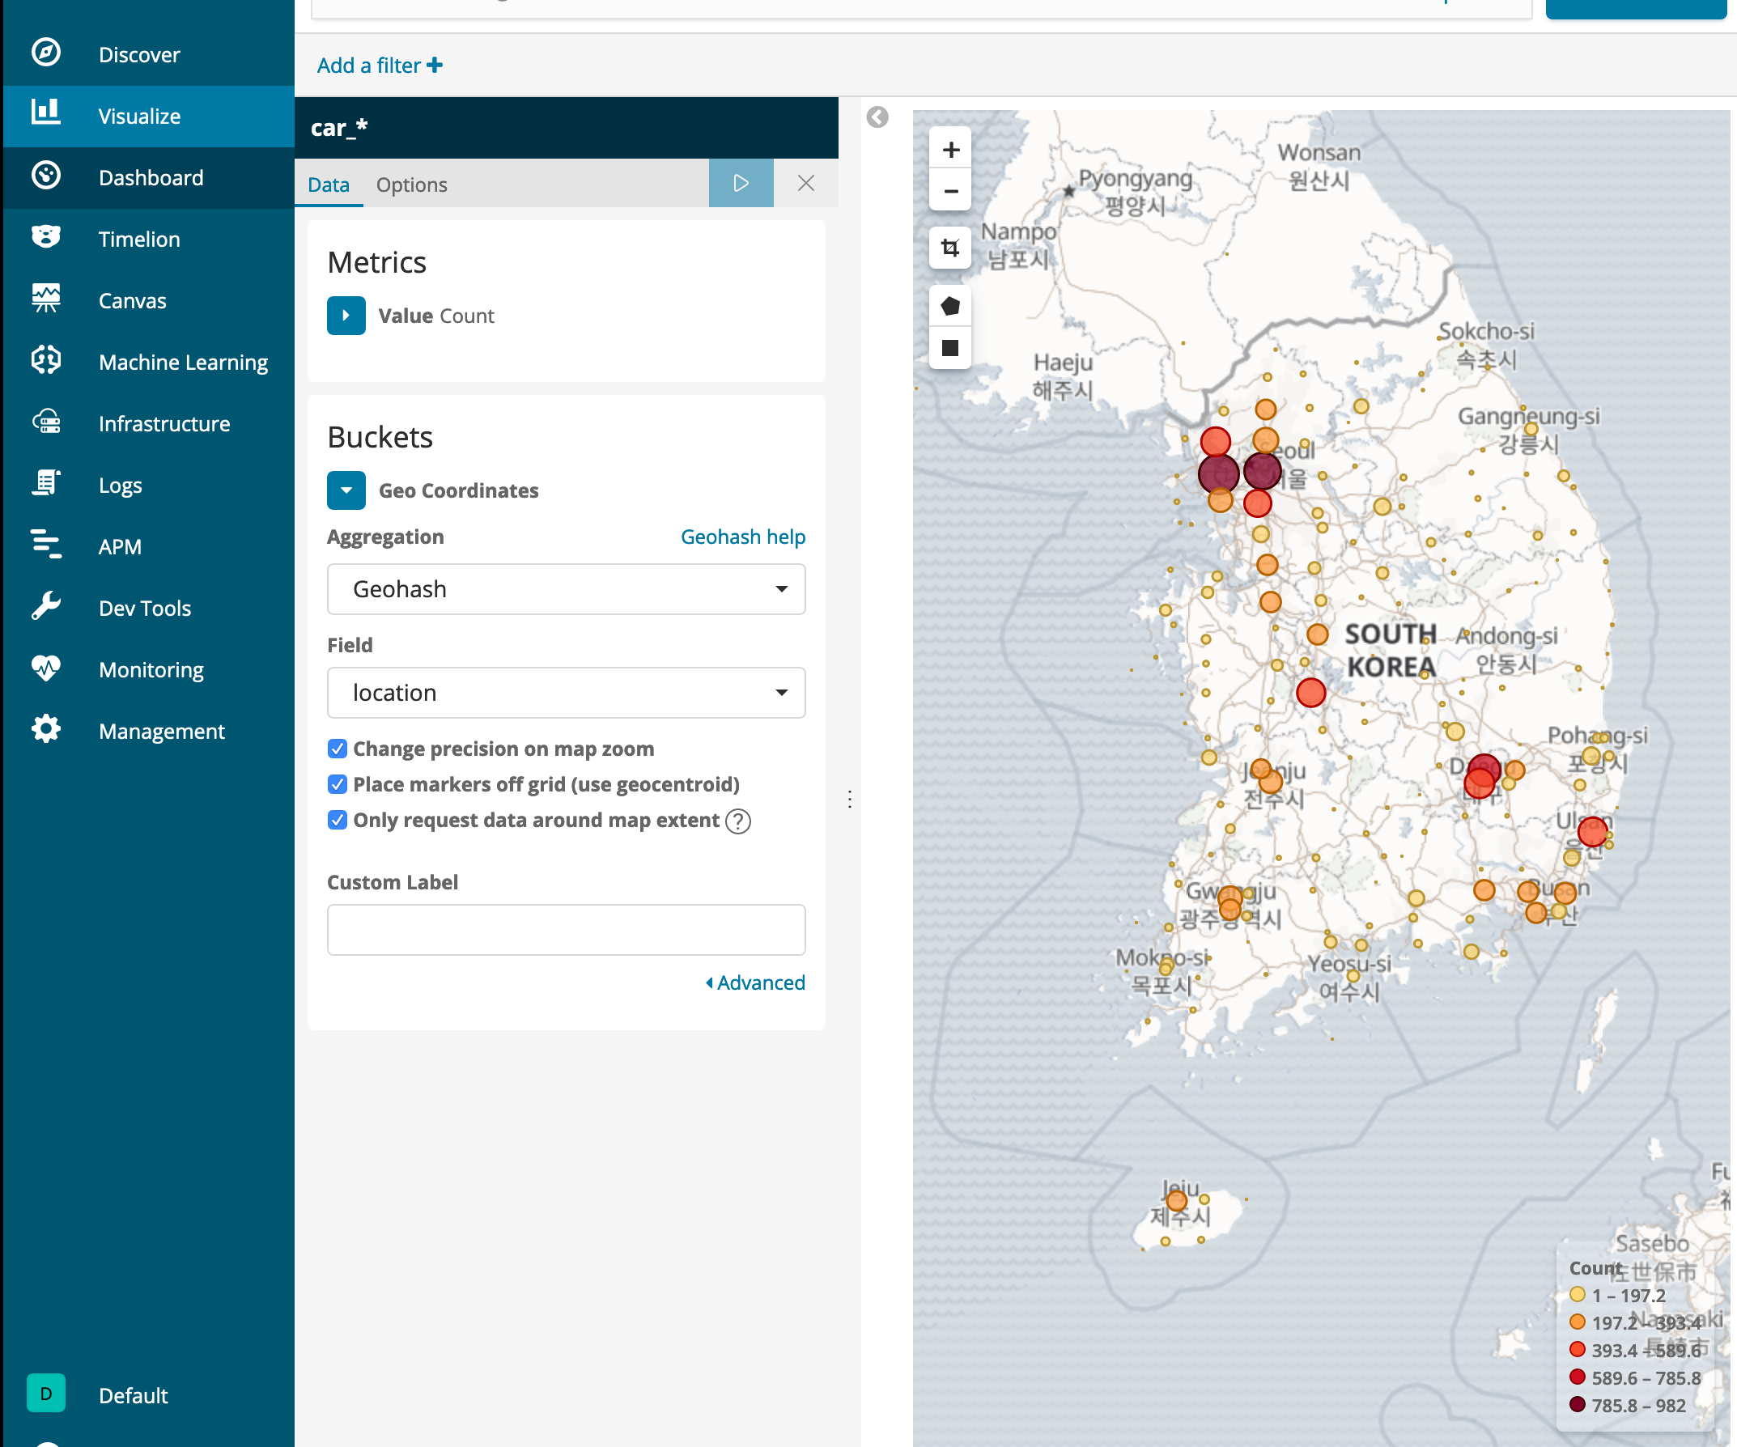The image size is (1737, 1447).
Task: Open the Geohash help link
Action: click(742, 537)
